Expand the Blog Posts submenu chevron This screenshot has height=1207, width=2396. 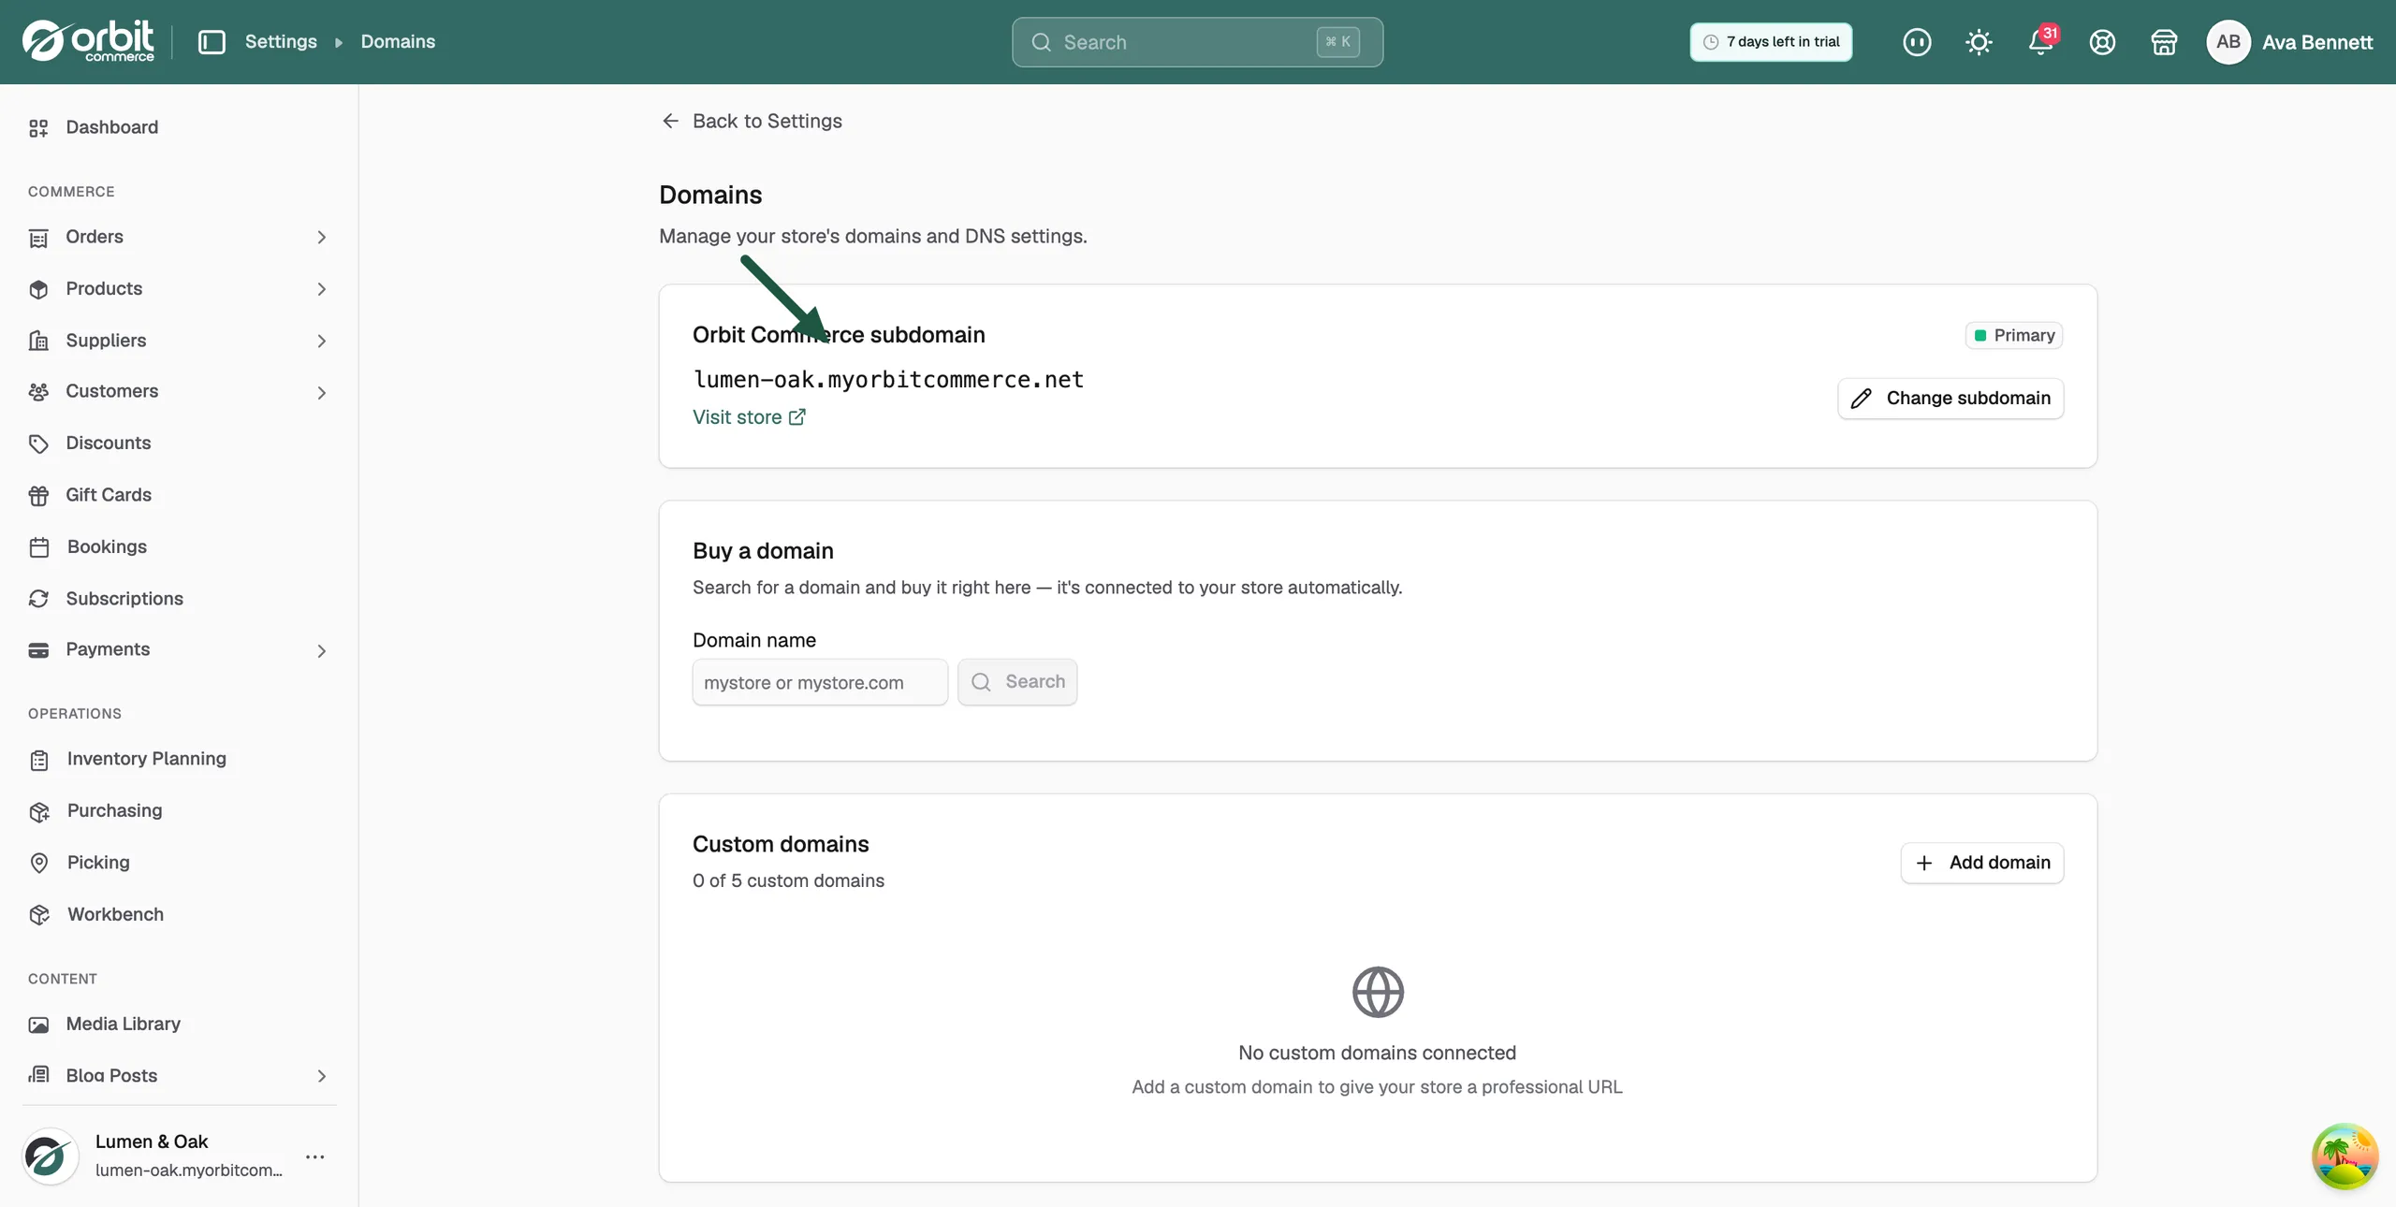pyautogui.click(x=321, y=1076)
